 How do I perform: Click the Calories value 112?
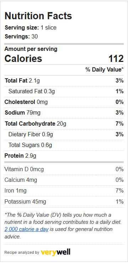(x=116, y=59)
